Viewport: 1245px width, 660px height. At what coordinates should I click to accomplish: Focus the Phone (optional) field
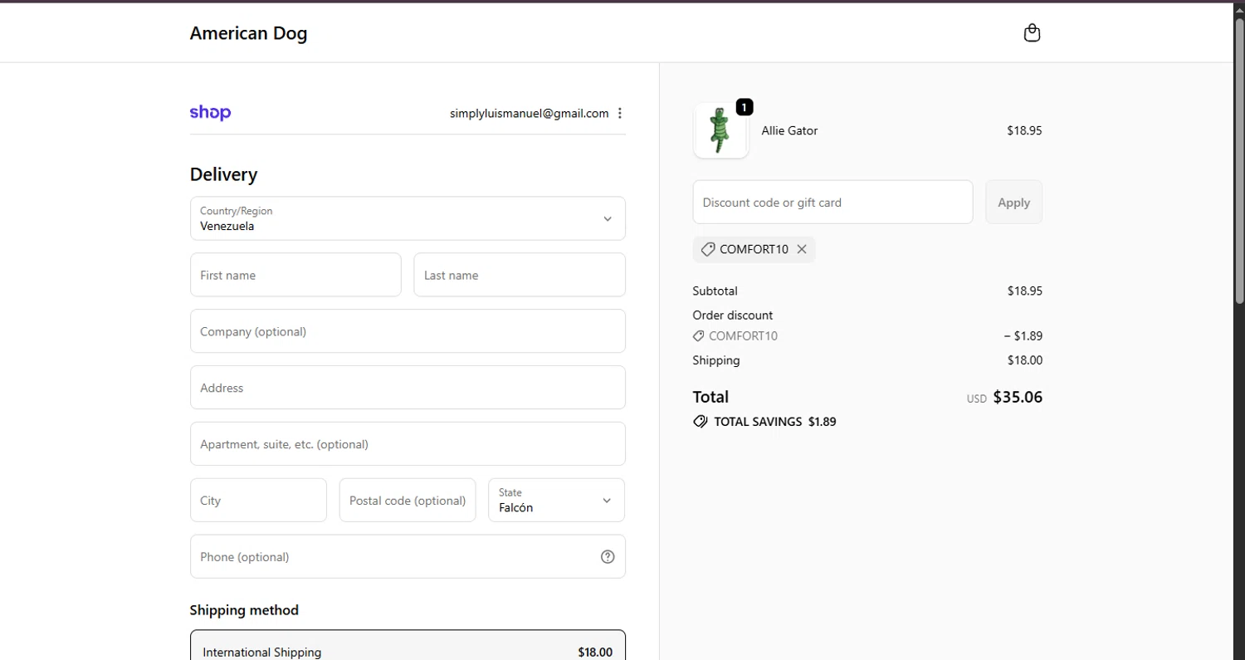(x=408, y=556)
